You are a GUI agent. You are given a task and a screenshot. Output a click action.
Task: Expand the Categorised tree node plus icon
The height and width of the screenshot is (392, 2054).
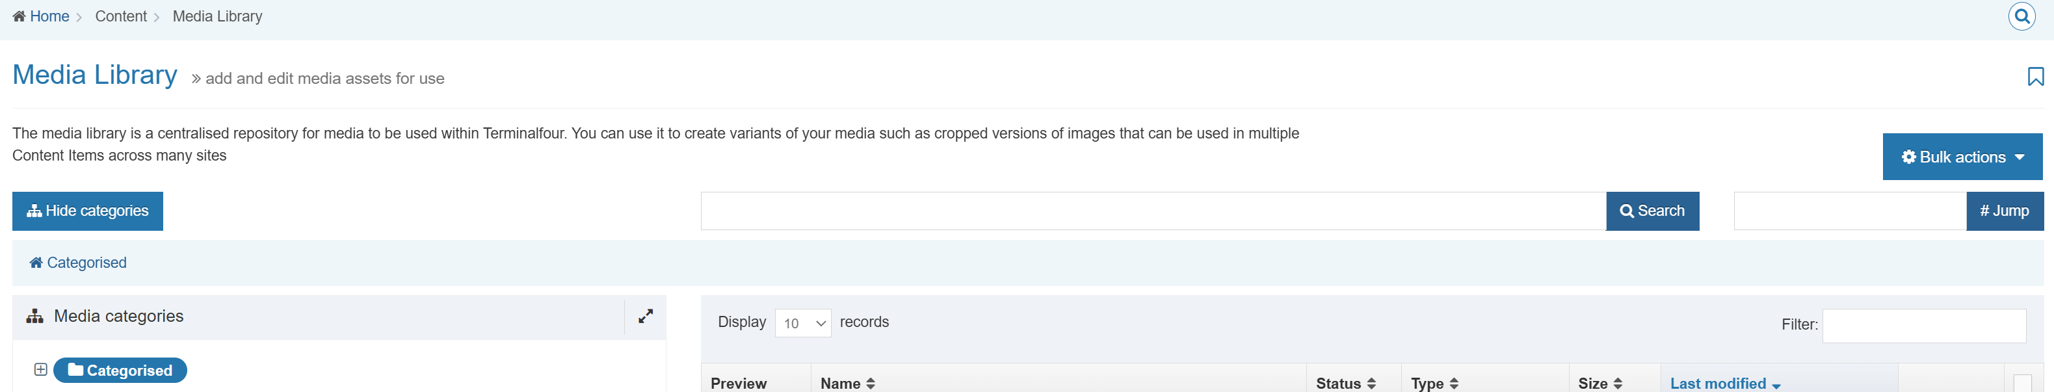pos(41,370)
